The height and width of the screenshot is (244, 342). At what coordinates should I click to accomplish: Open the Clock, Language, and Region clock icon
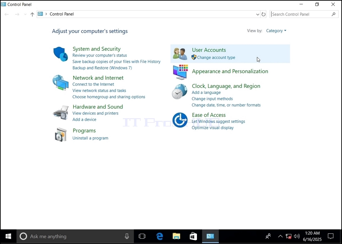click(x=180, y=92)
